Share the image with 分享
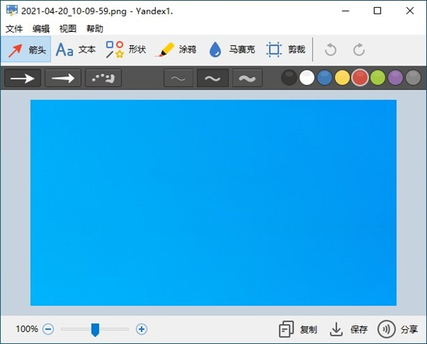427x344 pixels. point(398,329)
